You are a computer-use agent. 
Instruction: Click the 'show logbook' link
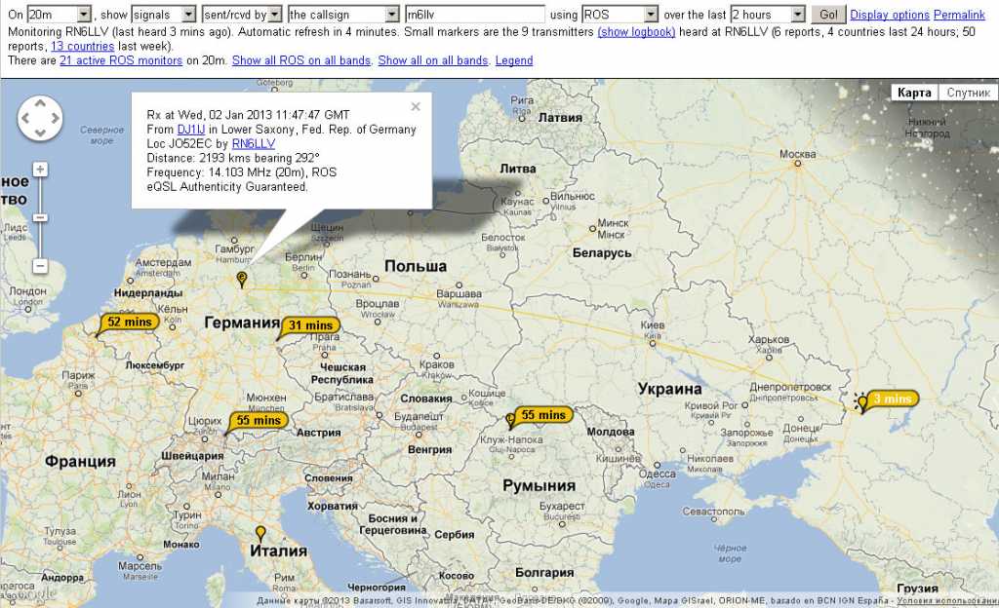coord(636,32)
